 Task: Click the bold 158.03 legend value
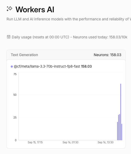(x=86, y=66)
